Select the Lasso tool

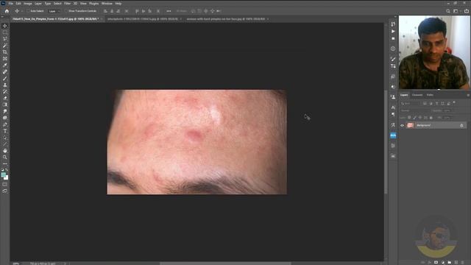pyautogui.click(x=5, y=39)
